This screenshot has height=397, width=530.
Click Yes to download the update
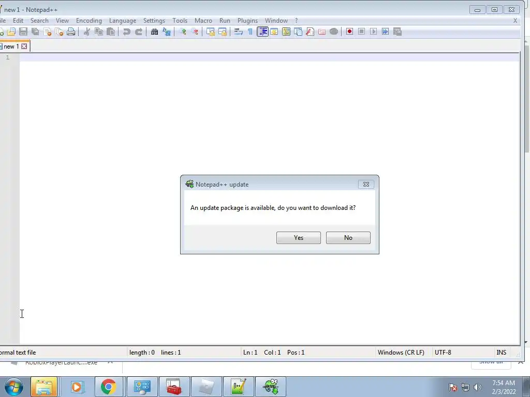[x=299, y=238]
